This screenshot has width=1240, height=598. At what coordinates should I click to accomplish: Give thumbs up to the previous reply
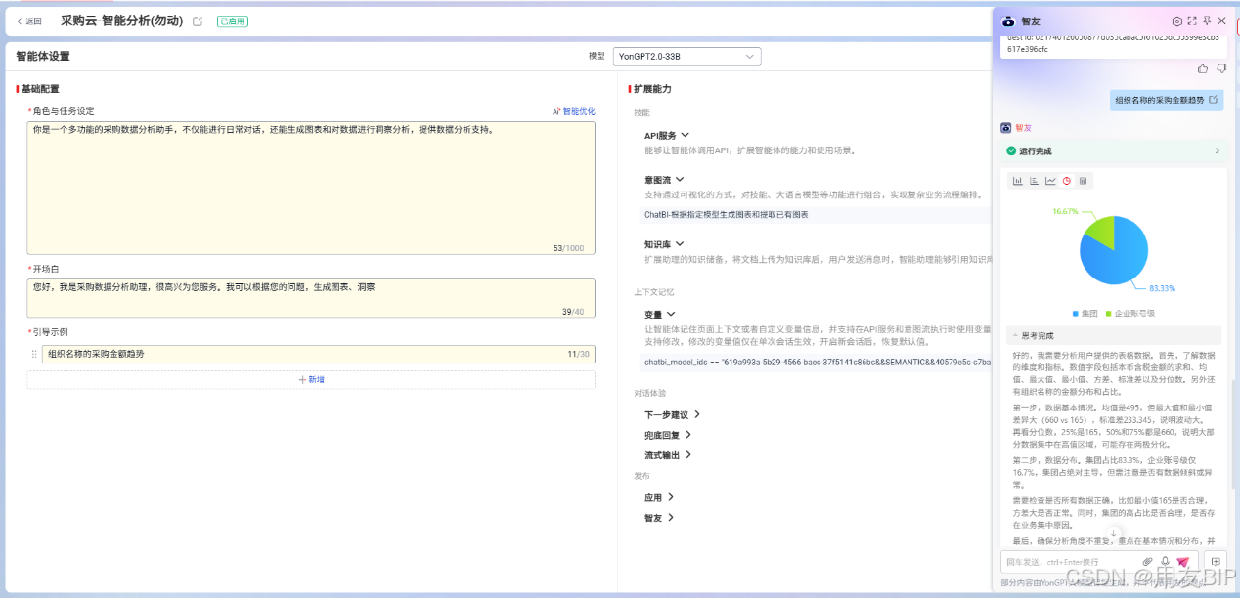pyautogui.click(x=1202, y=68)
